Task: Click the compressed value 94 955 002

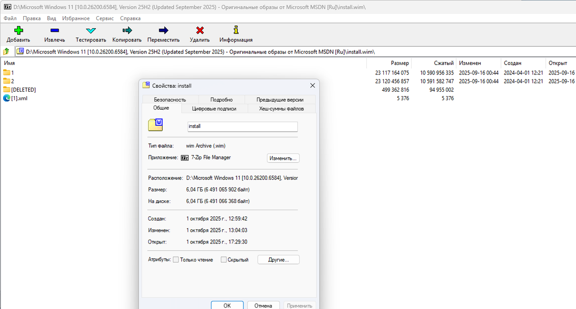Action: pyautogui.click(x=441, y=89)
